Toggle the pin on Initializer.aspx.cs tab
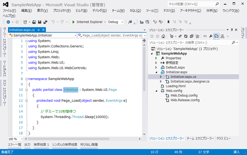The height and width of the screenshot is (155, 247). (x=38, y=30)
